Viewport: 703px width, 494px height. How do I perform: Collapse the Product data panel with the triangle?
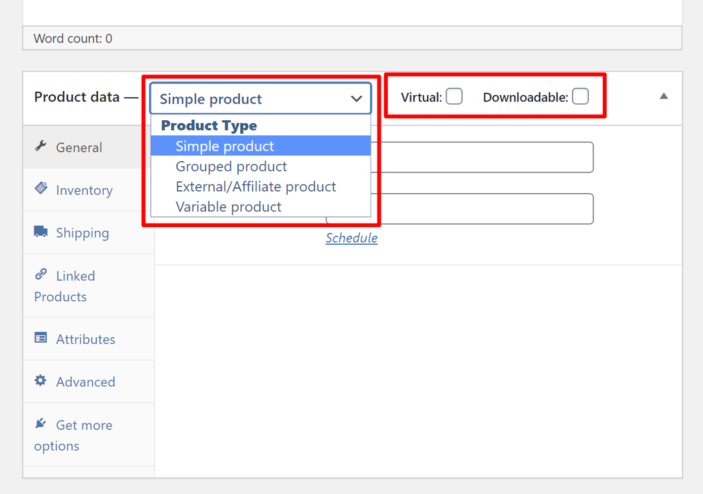tap(664, 96)
